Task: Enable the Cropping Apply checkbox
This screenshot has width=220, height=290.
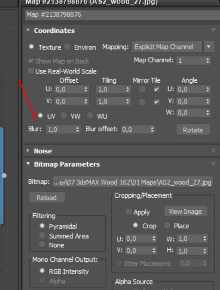Action: [x=129, y=211]
